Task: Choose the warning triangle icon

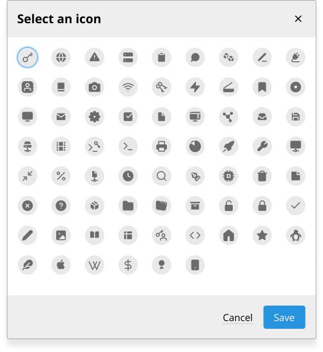Action: pos(95,57)
